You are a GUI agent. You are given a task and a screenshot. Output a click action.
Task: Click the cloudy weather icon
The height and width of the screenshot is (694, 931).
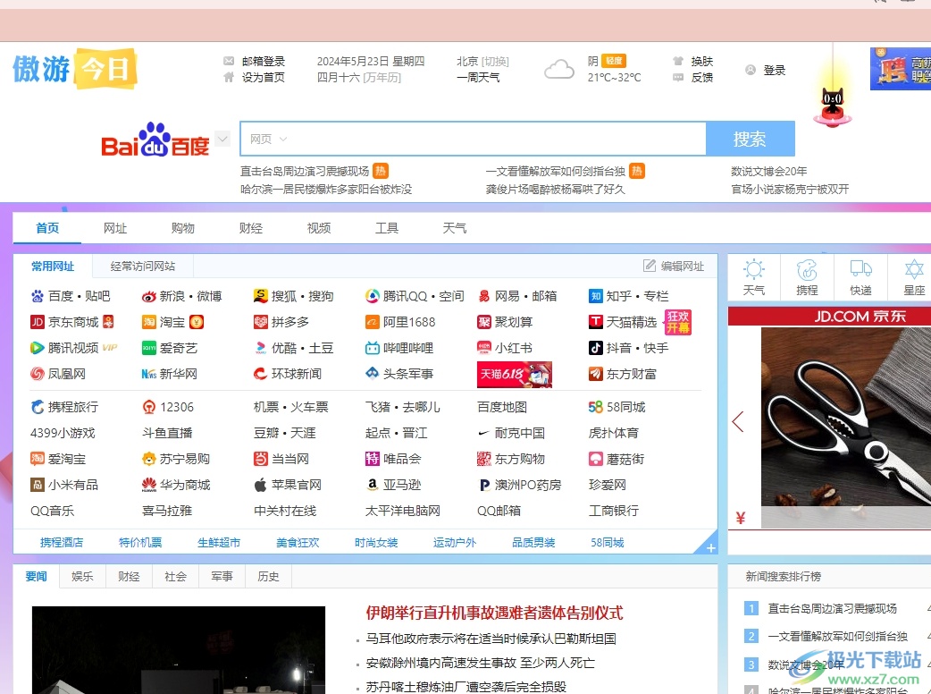[559, 70]
